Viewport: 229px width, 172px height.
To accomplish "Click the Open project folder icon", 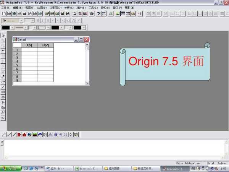I will click(x=47, y=14).
